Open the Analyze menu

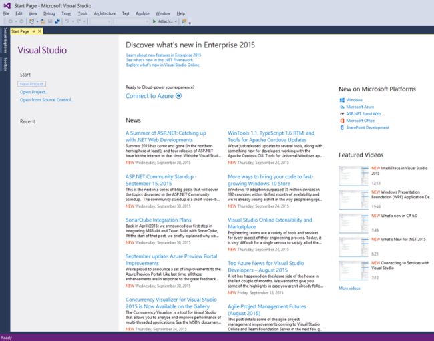[142, 13]
